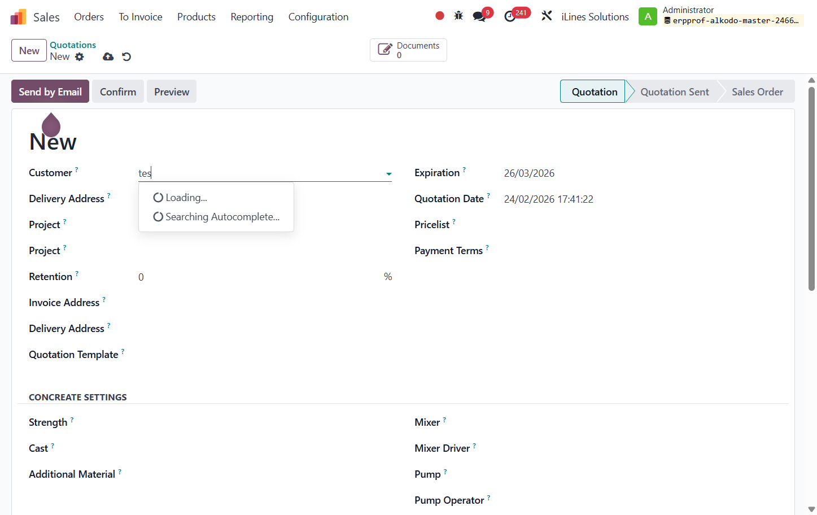Image resolution: width=817 pixels, height=515 pixels.
Task: Click the scrollbar down arrow
Action: (811, 509)
